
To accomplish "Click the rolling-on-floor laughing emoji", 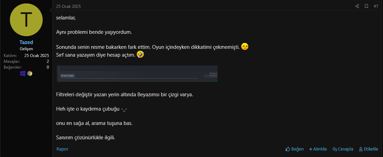I will click(x=140, y=55).
